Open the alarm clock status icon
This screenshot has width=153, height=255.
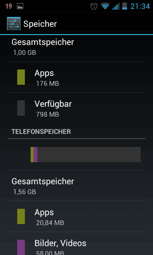[94, 6]
